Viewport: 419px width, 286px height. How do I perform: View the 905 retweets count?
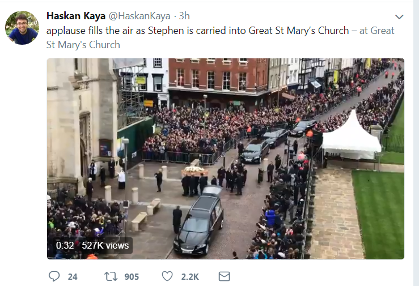point(132,276)
